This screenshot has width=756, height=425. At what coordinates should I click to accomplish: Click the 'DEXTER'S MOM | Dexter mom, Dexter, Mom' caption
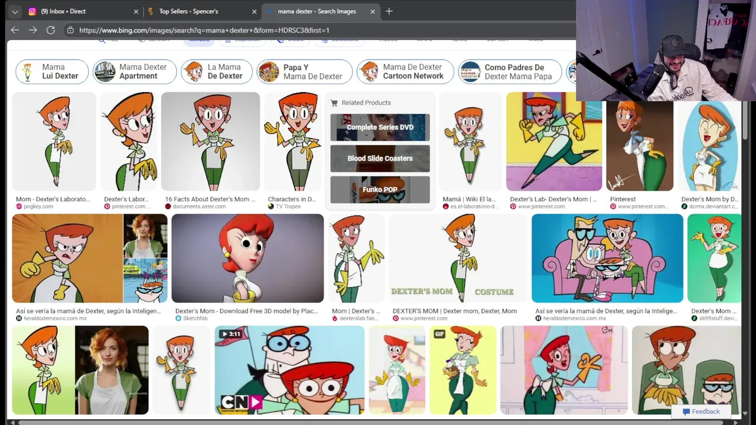pyautogui.click(x=455, y=311)
